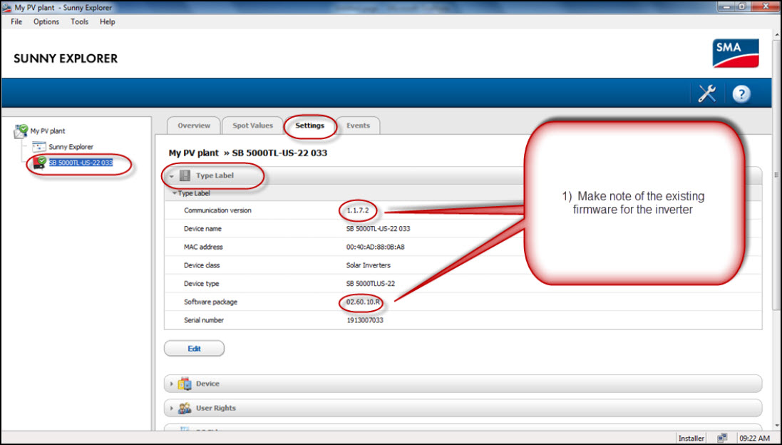Click the Serial number label

click(x=203, y=320)
